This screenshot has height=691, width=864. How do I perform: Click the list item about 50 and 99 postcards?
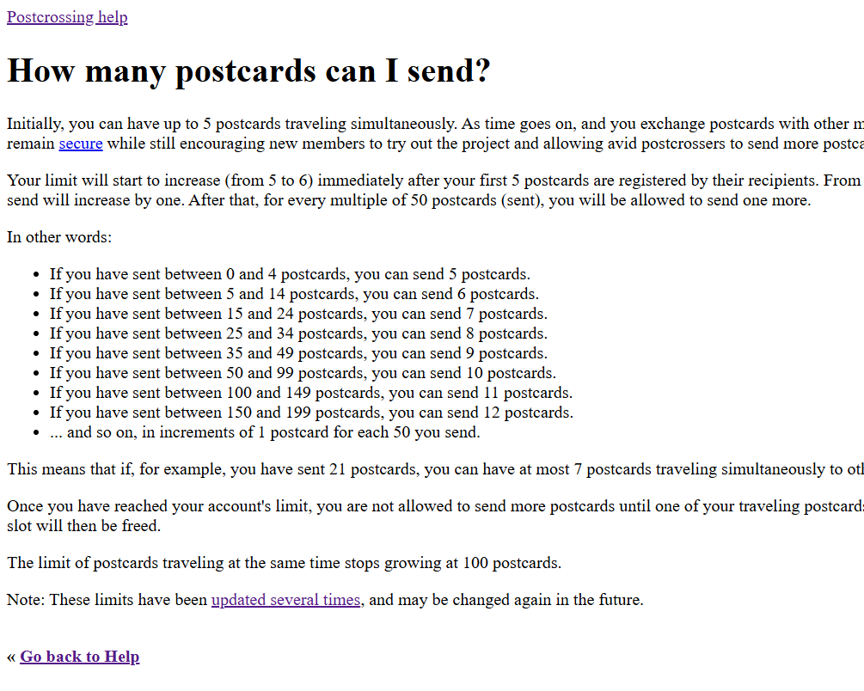(x=303, y=374)
